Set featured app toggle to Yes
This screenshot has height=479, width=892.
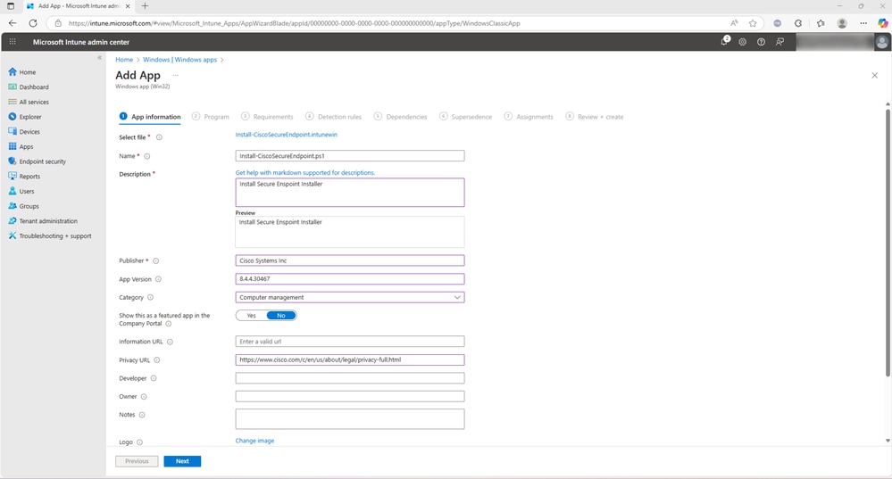tap(252, 316)
